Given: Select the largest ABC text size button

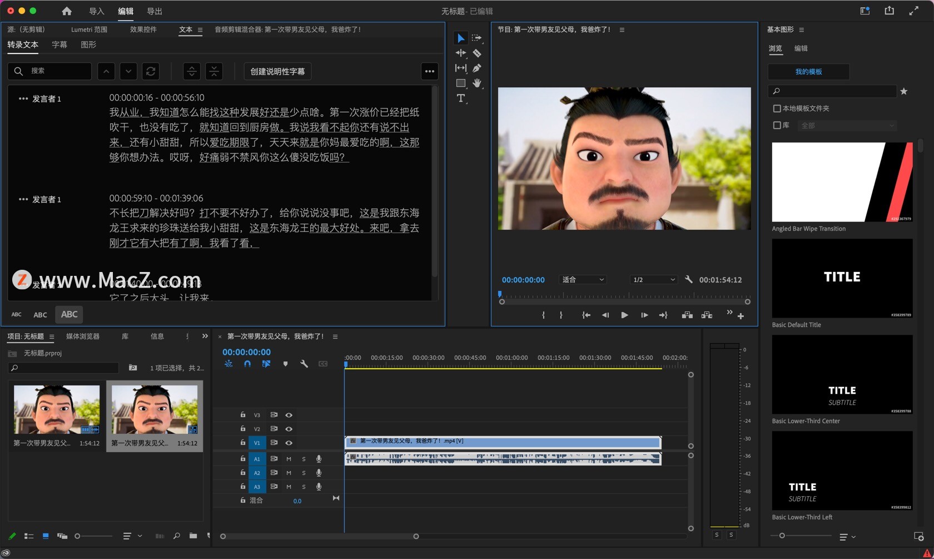Looking at the screenshot, I should coord(69,314).
